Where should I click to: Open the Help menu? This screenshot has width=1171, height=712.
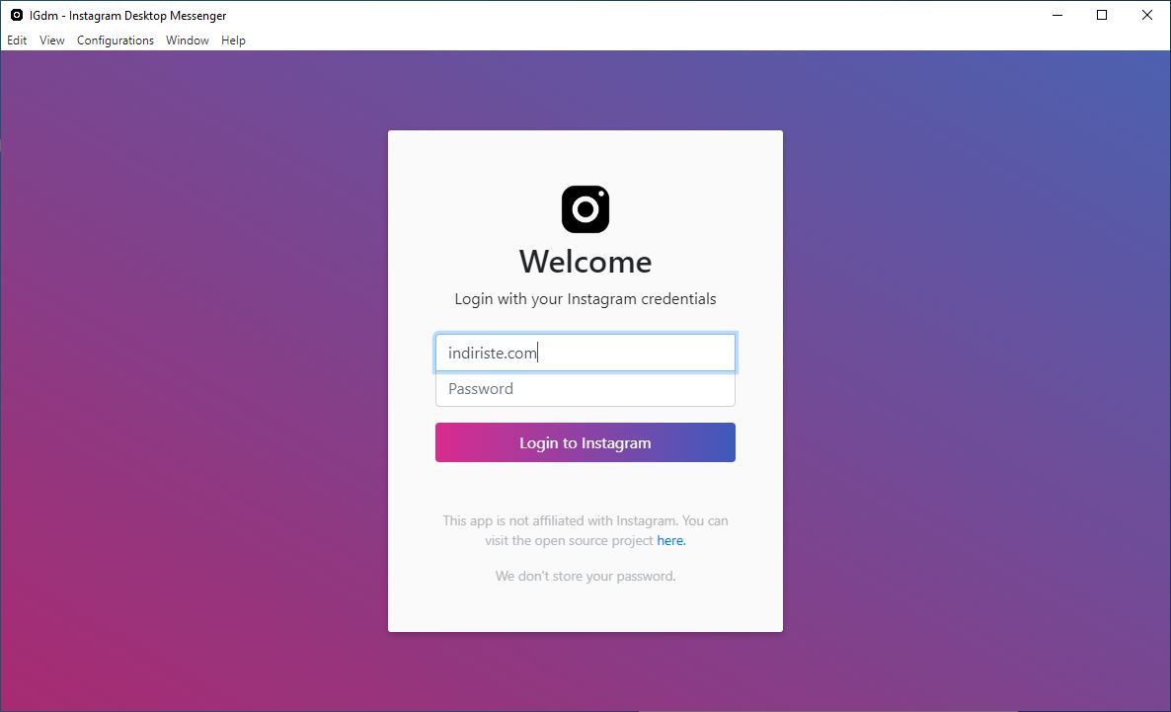point(233,40)
